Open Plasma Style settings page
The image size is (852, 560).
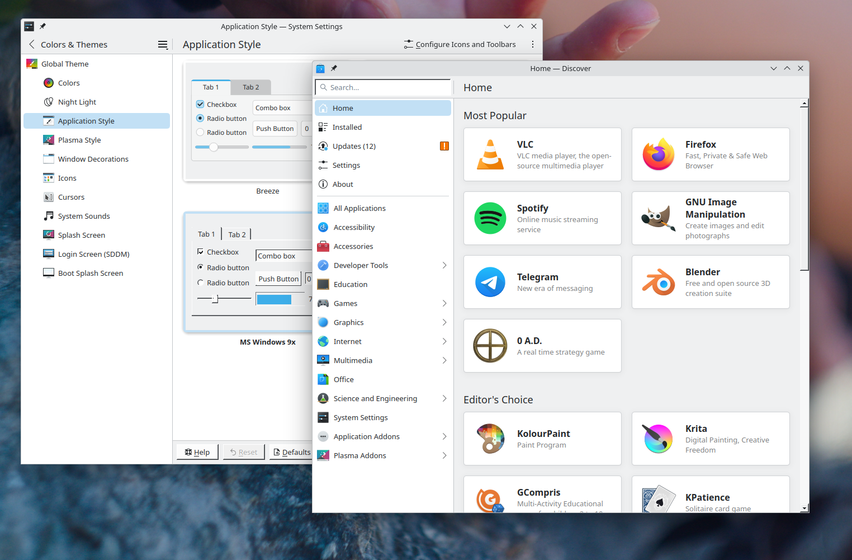97,140
